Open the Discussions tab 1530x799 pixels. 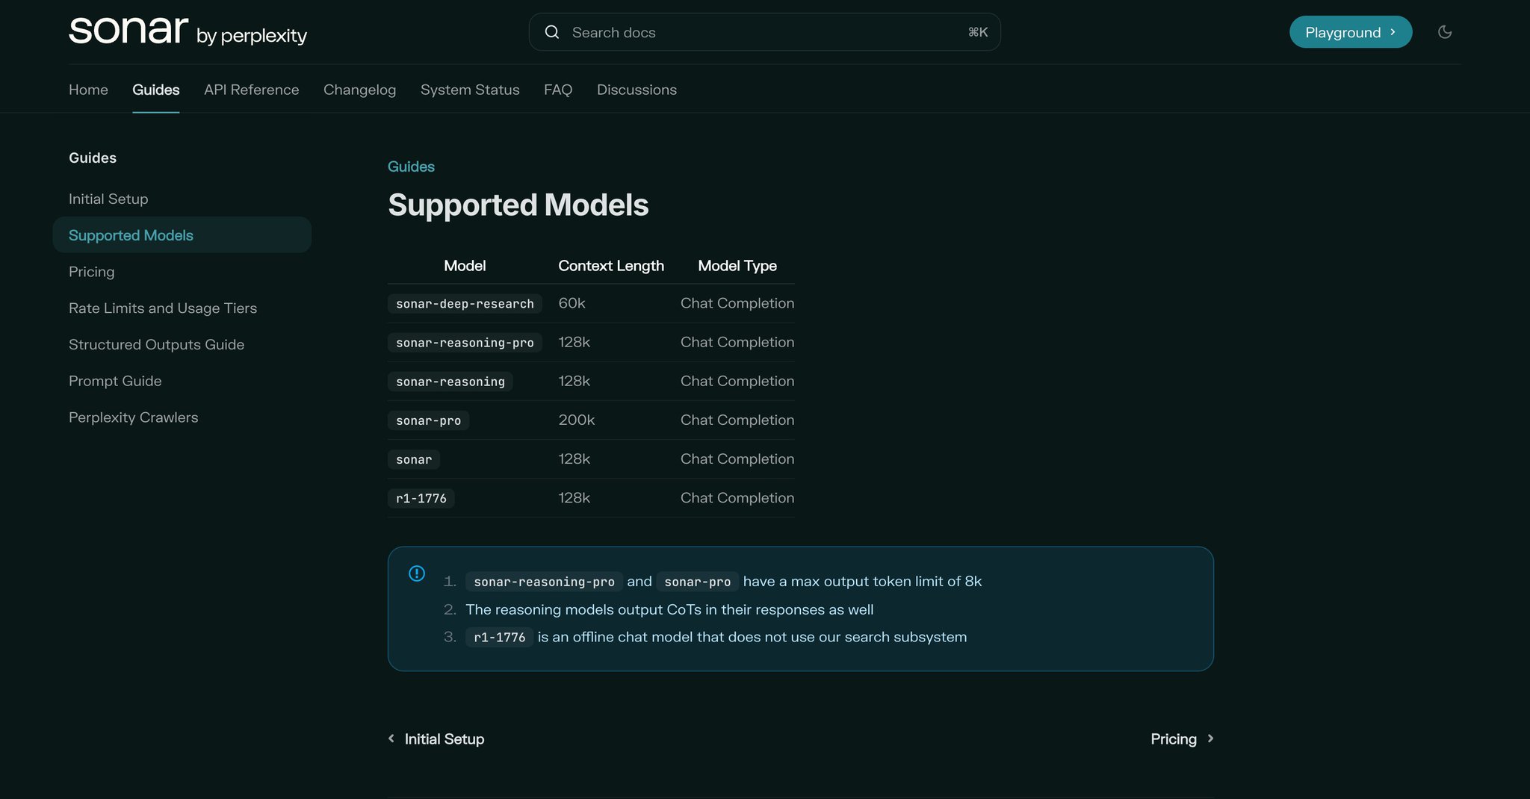pyautogui.click(x=637, y=90)
